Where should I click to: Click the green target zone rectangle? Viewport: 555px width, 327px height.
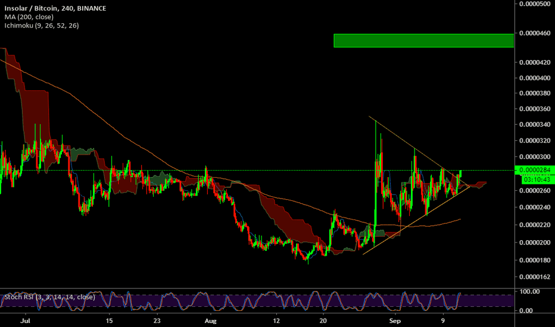(423, 40)
